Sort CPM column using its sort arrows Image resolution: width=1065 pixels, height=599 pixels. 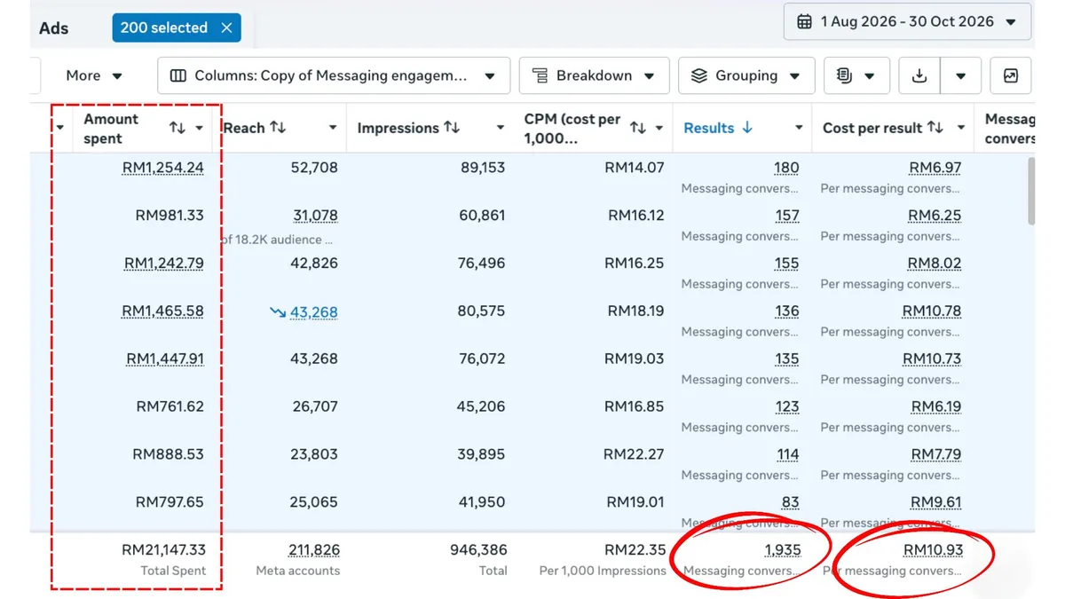pos(637,128)
